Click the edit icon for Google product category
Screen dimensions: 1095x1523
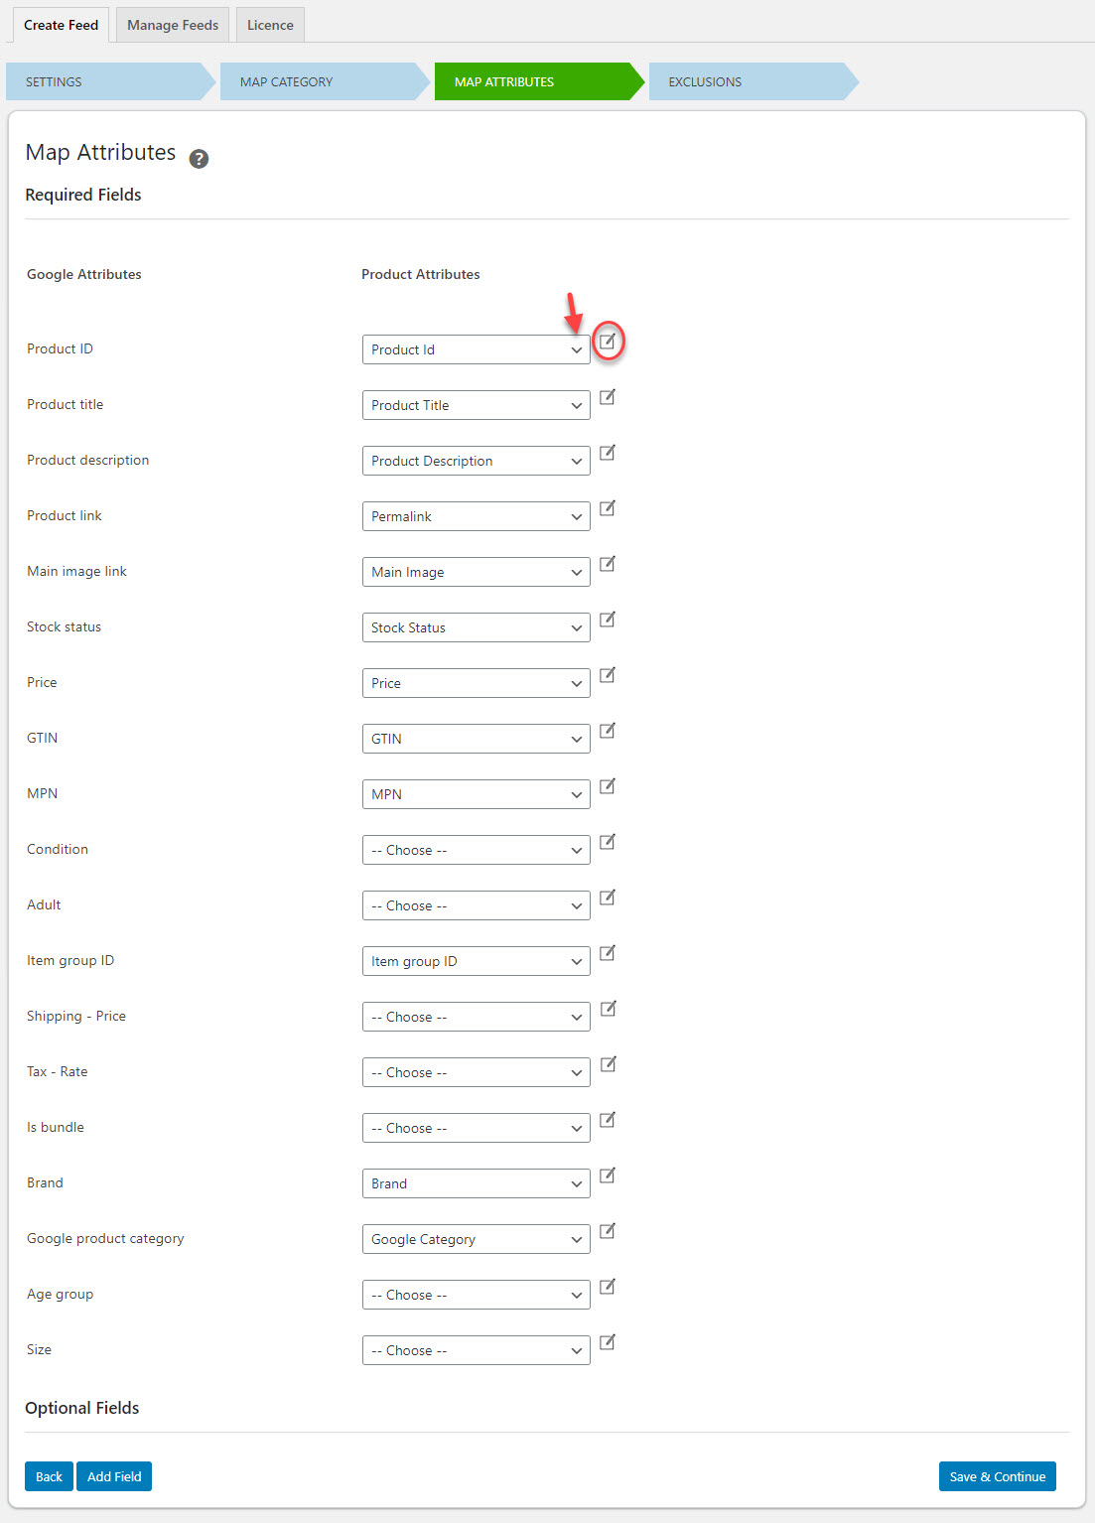click(x=608, y=1231)
